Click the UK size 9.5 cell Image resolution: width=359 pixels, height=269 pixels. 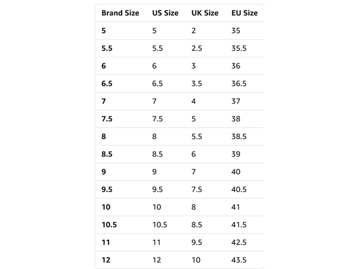[x=197, y=242]
